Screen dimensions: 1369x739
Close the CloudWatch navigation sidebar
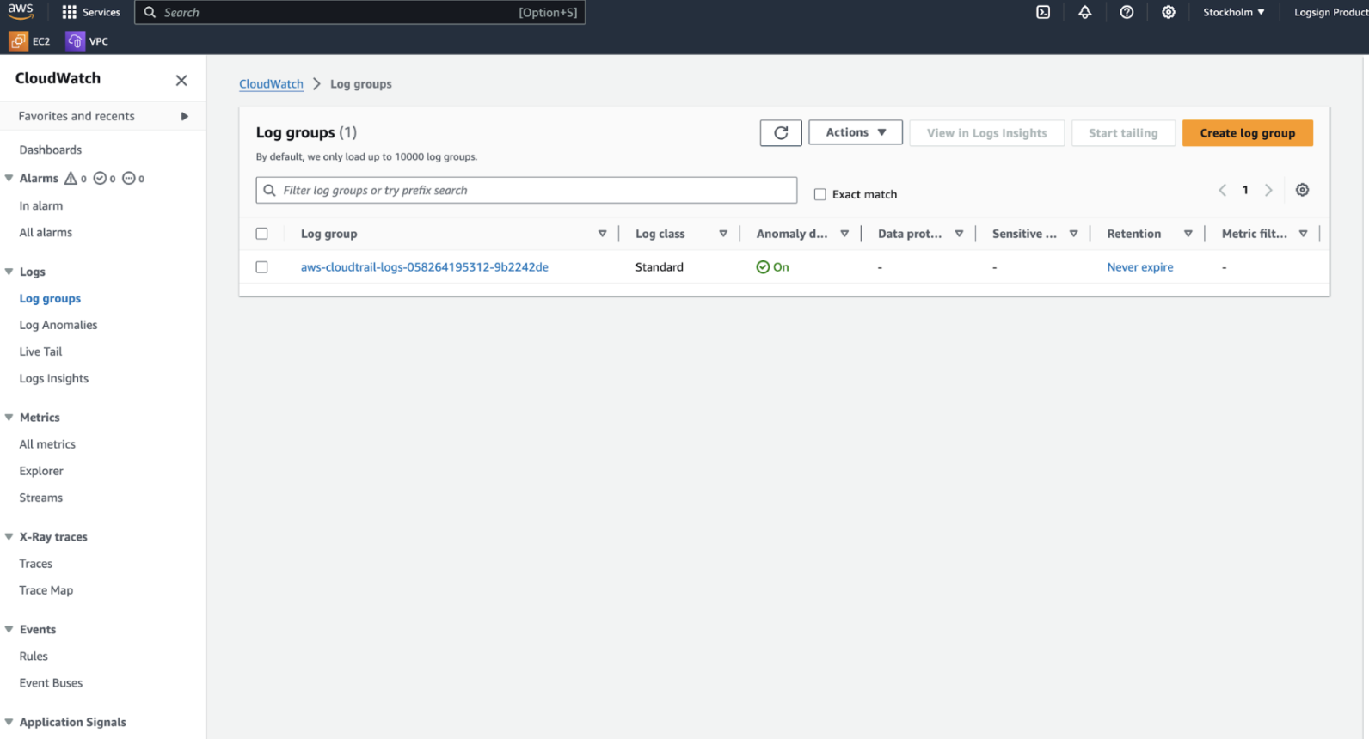coord(181,80)
